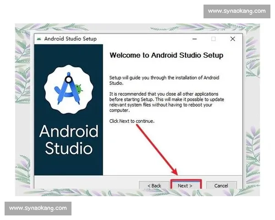Click the Next > button
275x220 pixels.
click(x=186, y=185)
